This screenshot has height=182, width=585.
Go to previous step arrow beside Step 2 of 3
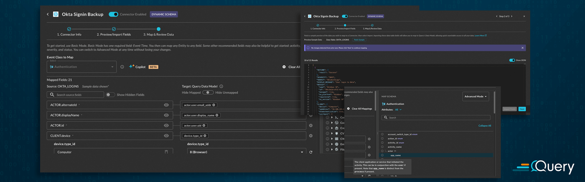coord(496,16)
